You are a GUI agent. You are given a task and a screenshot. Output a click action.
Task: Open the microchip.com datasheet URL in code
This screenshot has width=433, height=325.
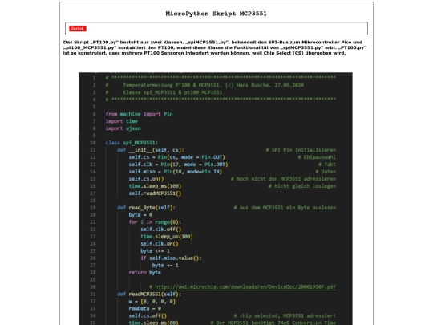(x=245, y=286)
